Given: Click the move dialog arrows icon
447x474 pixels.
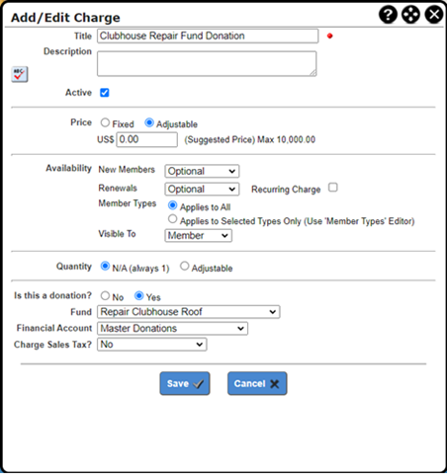Looking at the screenshot, I should coord(410,15).
